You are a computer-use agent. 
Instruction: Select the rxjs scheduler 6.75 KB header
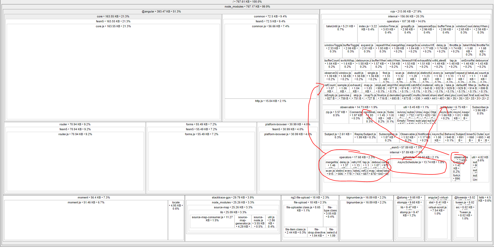(454, 107)
